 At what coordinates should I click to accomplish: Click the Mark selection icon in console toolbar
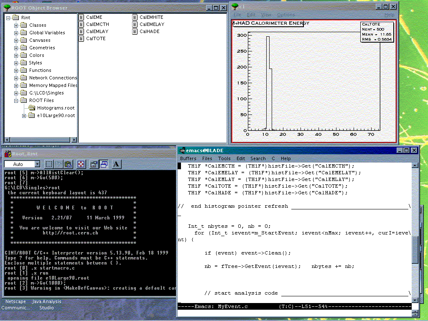[x=49, y=164]
